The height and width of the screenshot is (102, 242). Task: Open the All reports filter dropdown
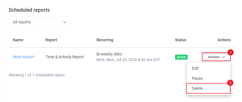[39, 22]
